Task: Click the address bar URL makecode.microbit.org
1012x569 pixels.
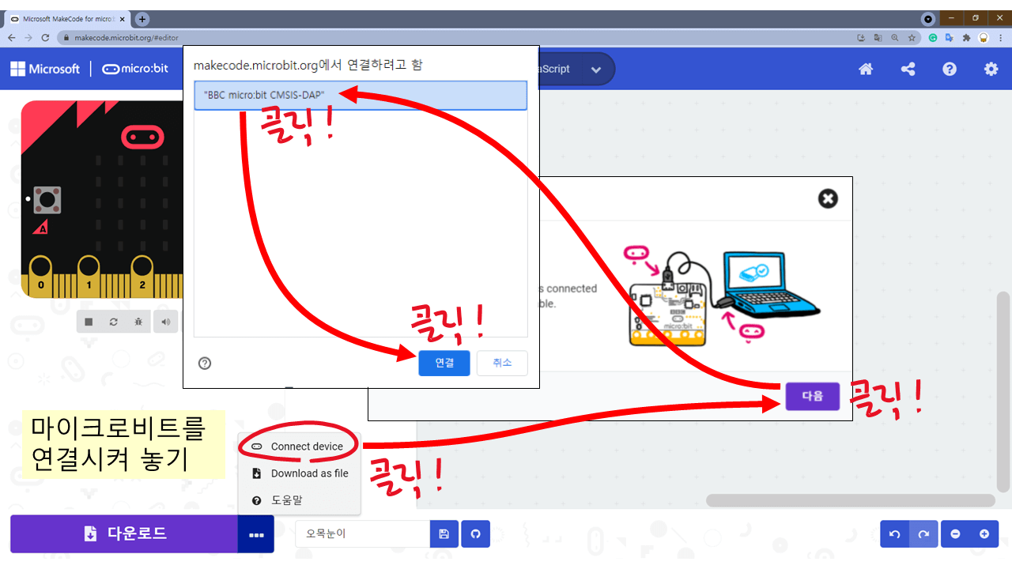Action: click(126, 37)
